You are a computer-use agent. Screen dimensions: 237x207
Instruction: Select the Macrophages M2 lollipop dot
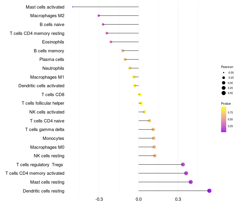(99, 16)
